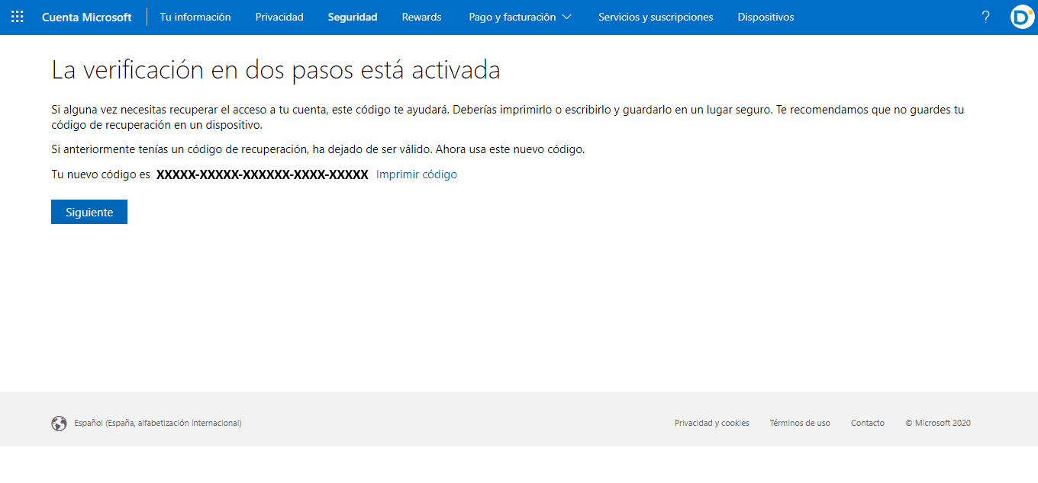Open the Rewards tab
The image size is (1038, 483).
(421, 17)
